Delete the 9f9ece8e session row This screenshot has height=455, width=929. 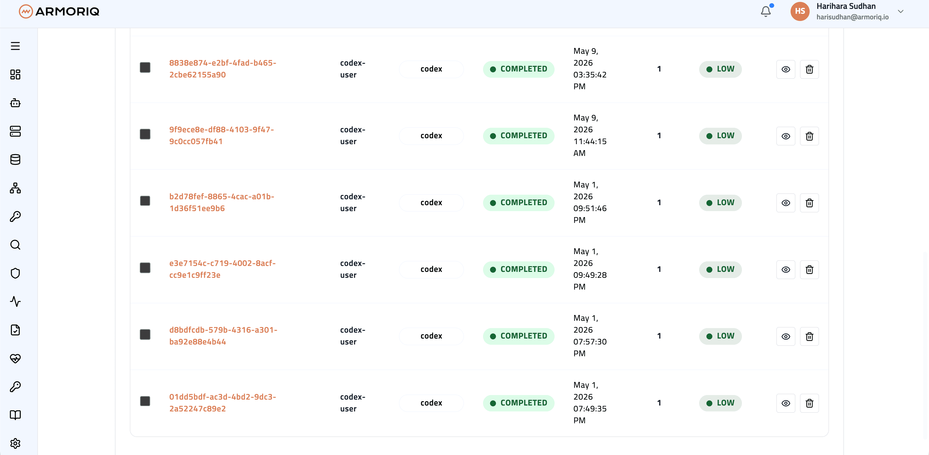point(809,136)
